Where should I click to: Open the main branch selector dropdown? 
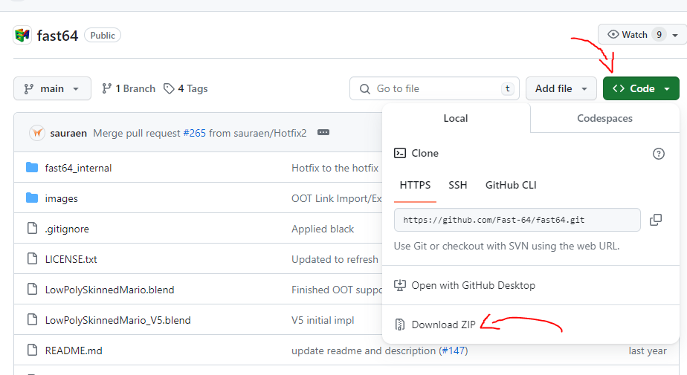(x=52, y=88)
